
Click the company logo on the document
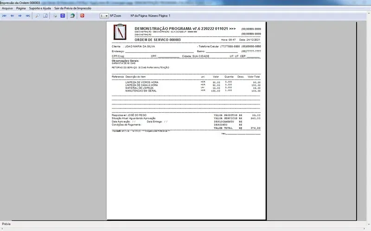[x=120, y=32]
